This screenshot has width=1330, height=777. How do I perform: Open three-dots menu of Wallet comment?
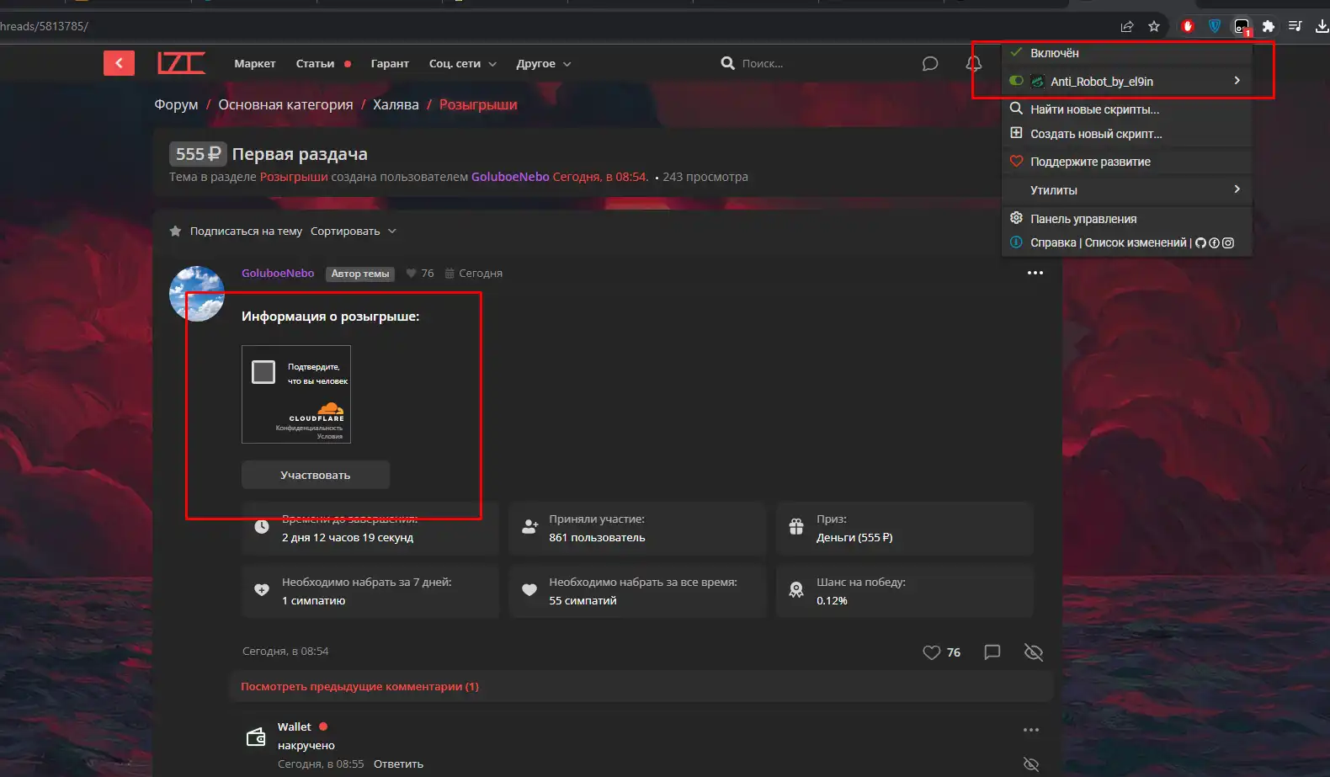tap(1031, 730)
